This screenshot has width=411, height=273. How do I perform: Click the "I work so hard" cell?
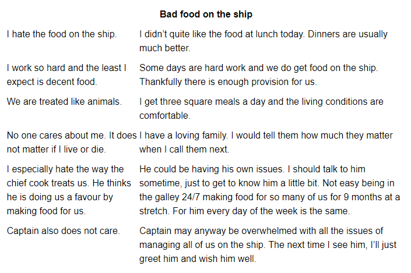point(66,75)
